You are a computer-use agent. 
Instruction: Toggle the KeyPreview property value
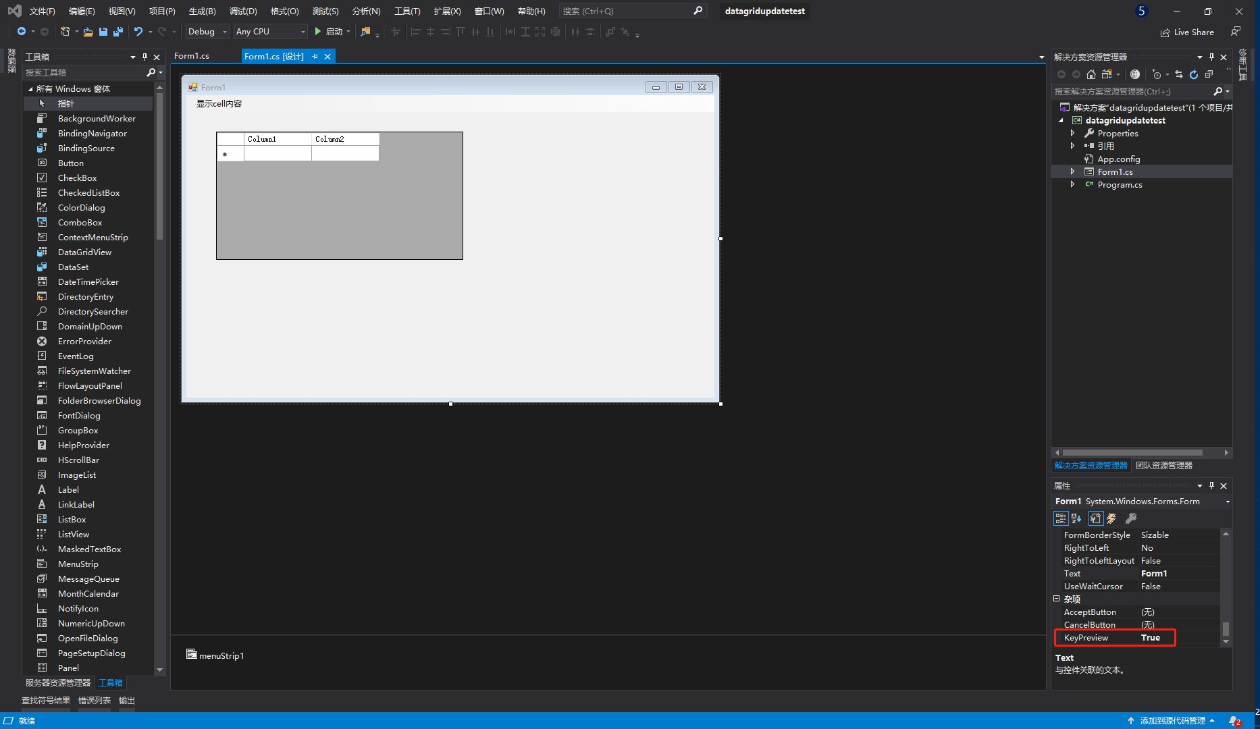point(1150,637)
